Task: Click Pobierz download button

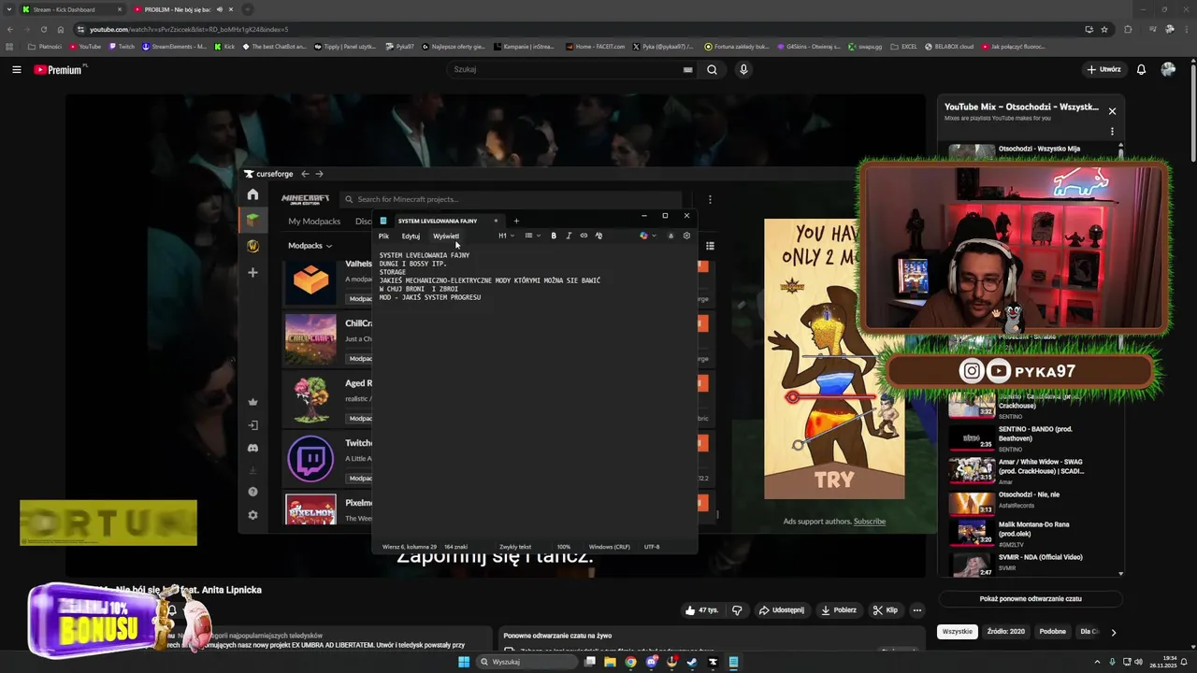Action: 838,610
